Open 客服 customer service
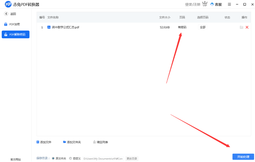The image size is (255, 162). coord(216,4)
